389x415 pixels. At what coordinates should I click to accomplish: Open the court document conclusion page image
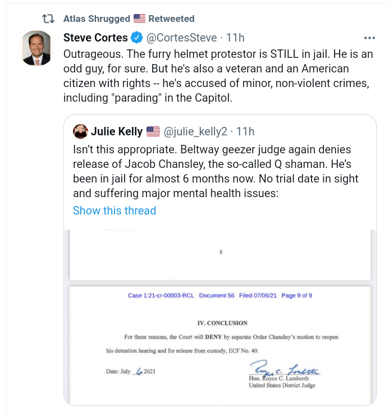click(x=219, y=344)
